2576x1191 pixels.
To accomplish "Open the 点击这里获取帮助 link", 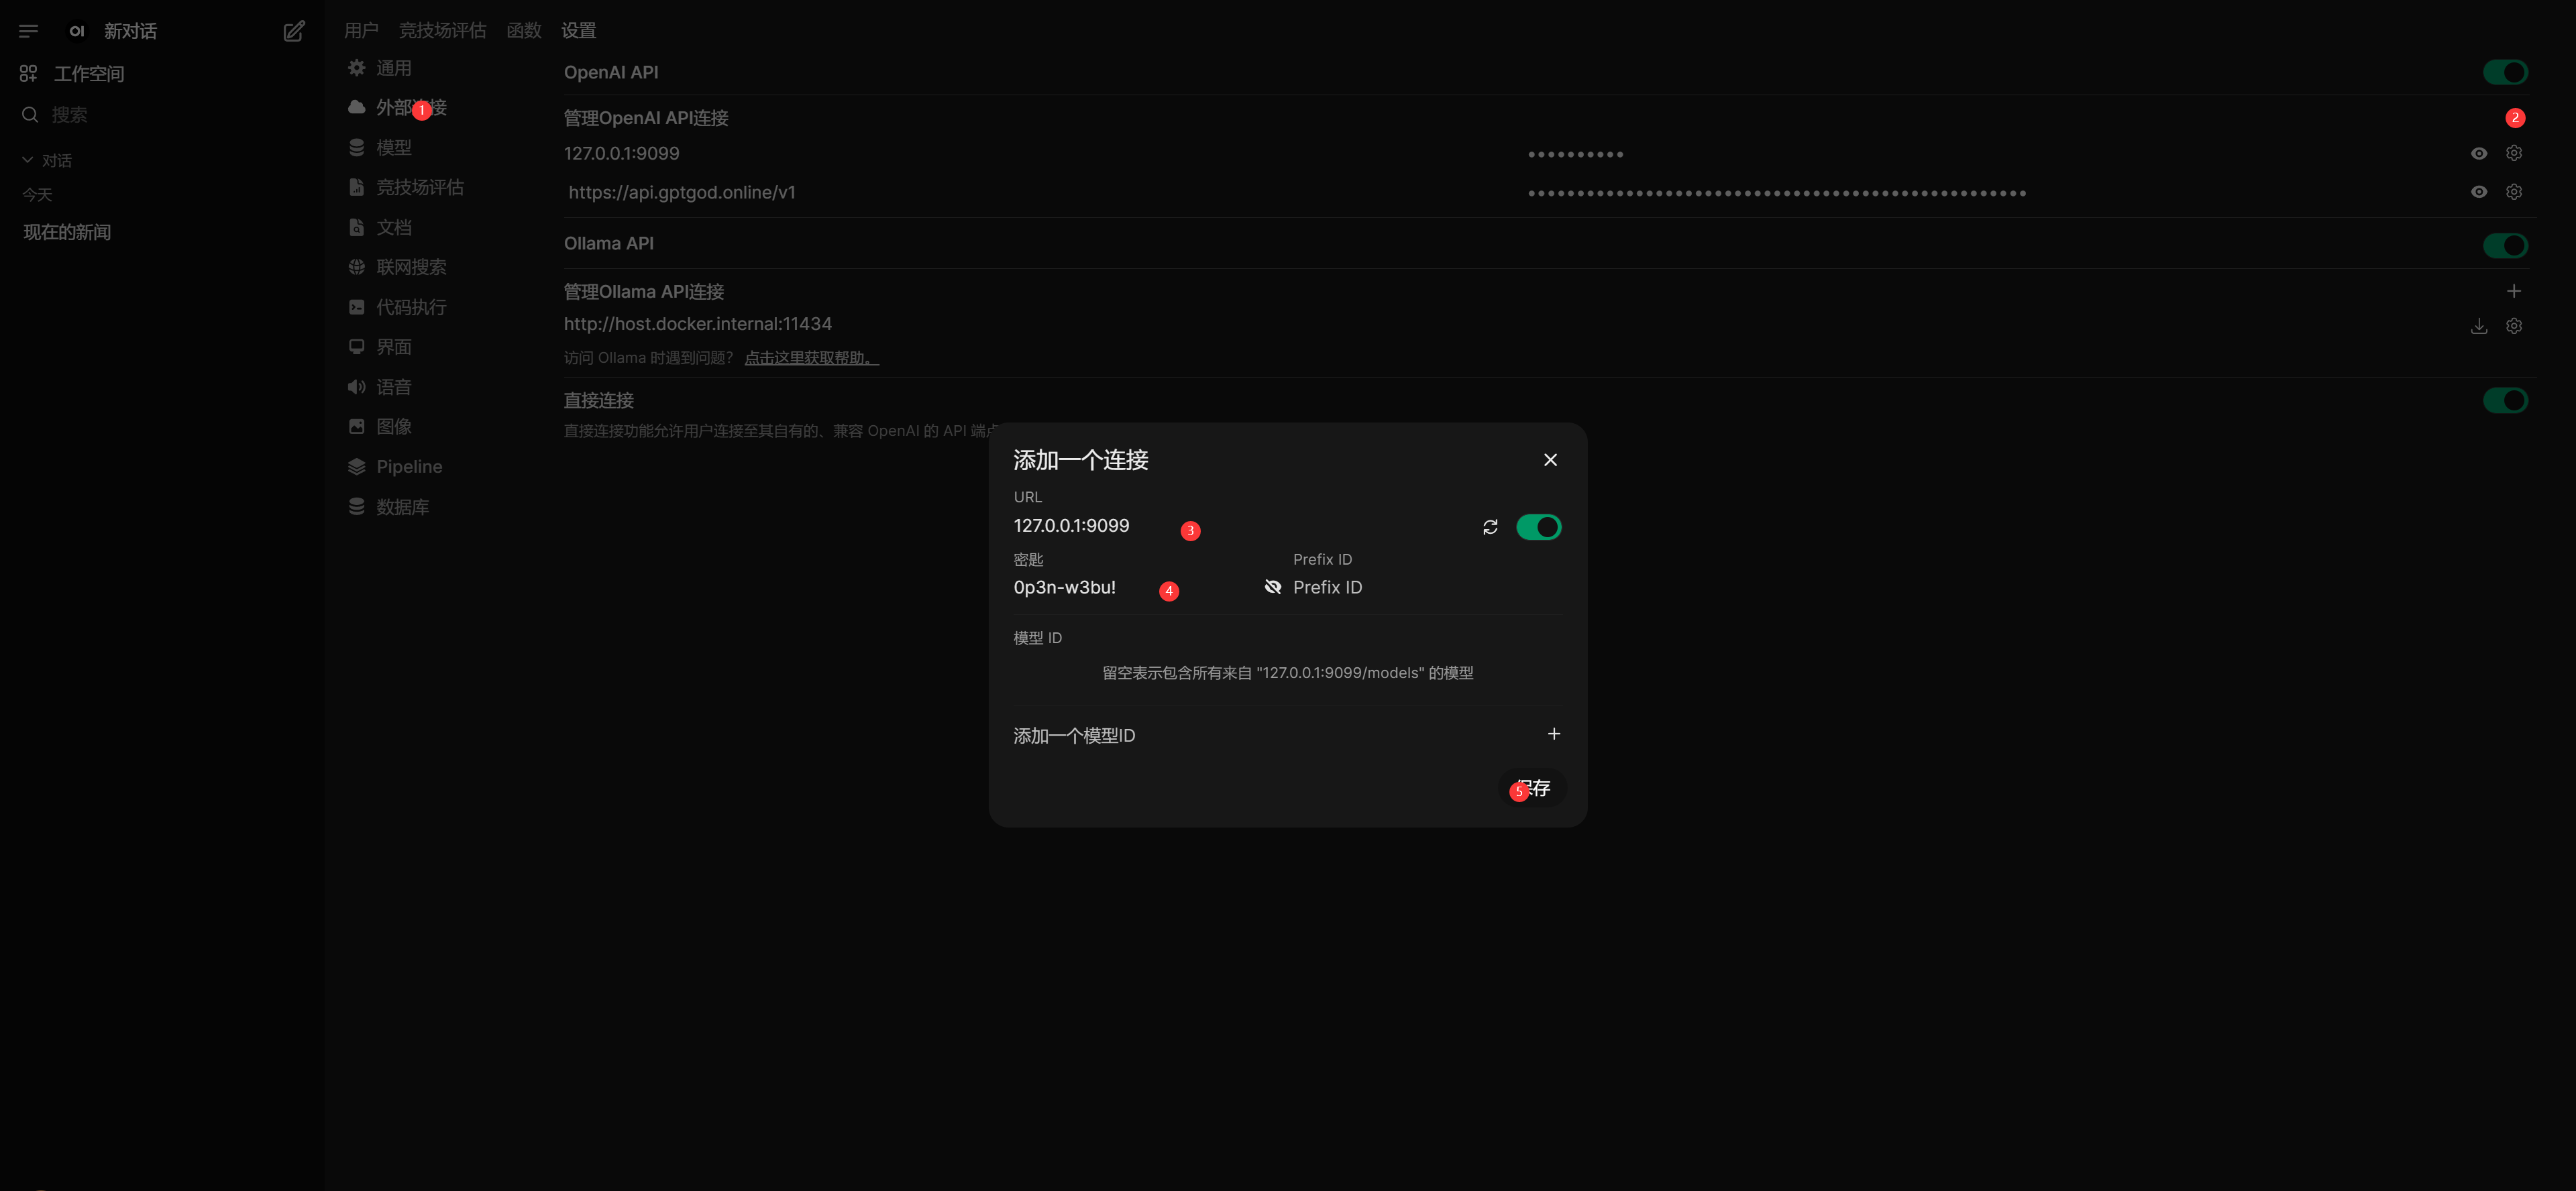I will (811, 358).
